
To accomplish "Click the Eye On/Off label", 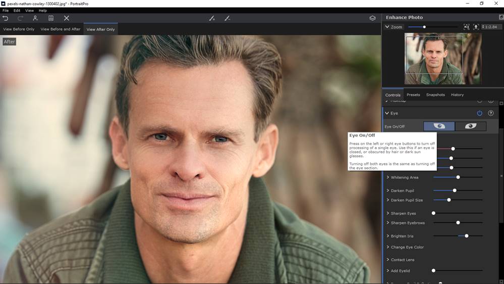I will (x=395, y=126).
